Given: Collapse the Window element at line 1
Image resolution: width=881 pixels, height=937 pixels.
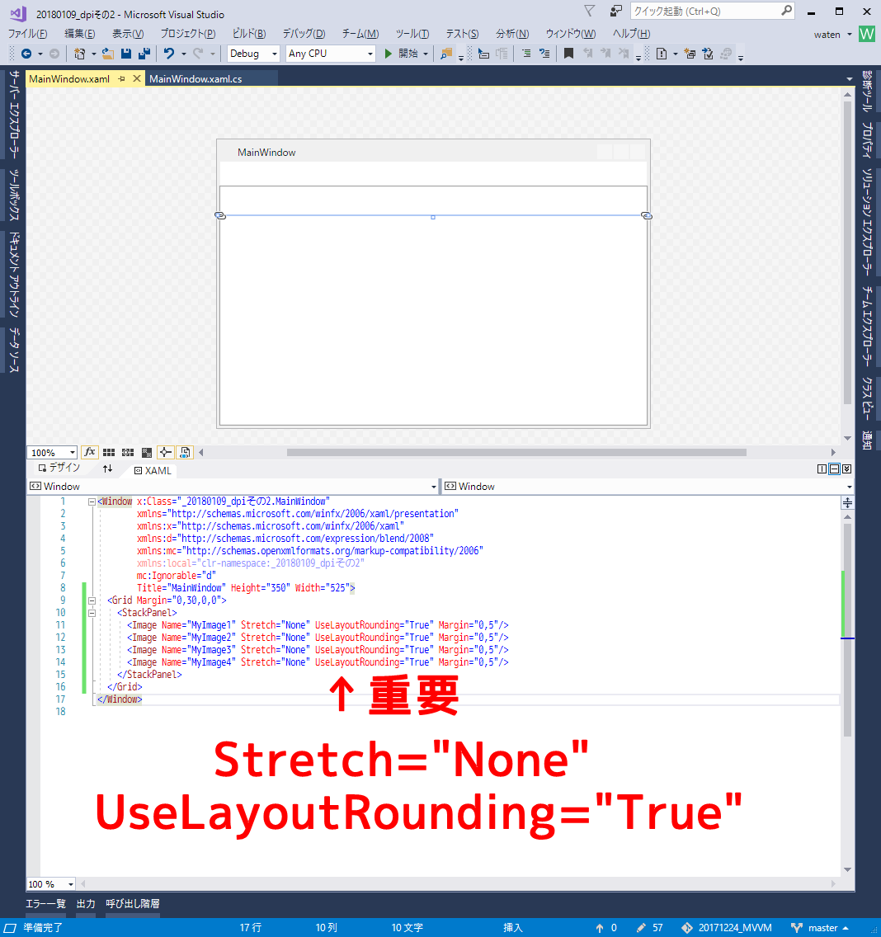Looking at the screenshot, I should tap(92, 502).
